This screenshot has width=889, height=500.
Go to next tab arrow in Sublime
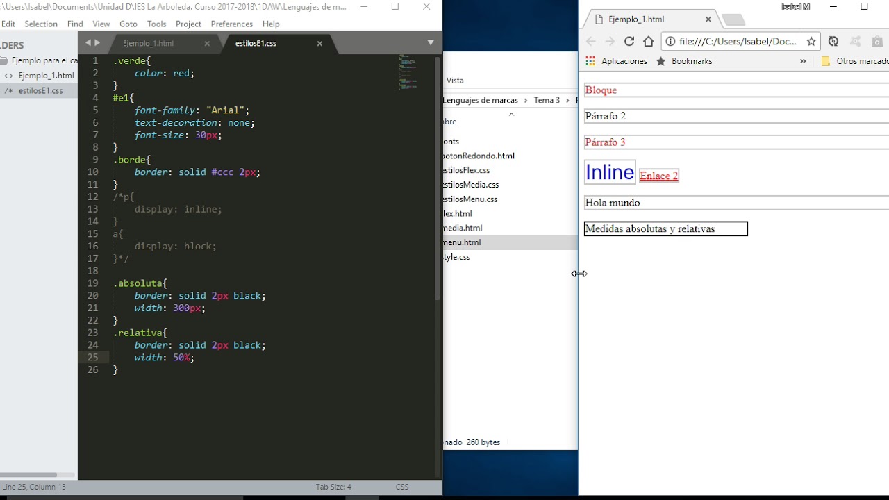coord(97,42)
